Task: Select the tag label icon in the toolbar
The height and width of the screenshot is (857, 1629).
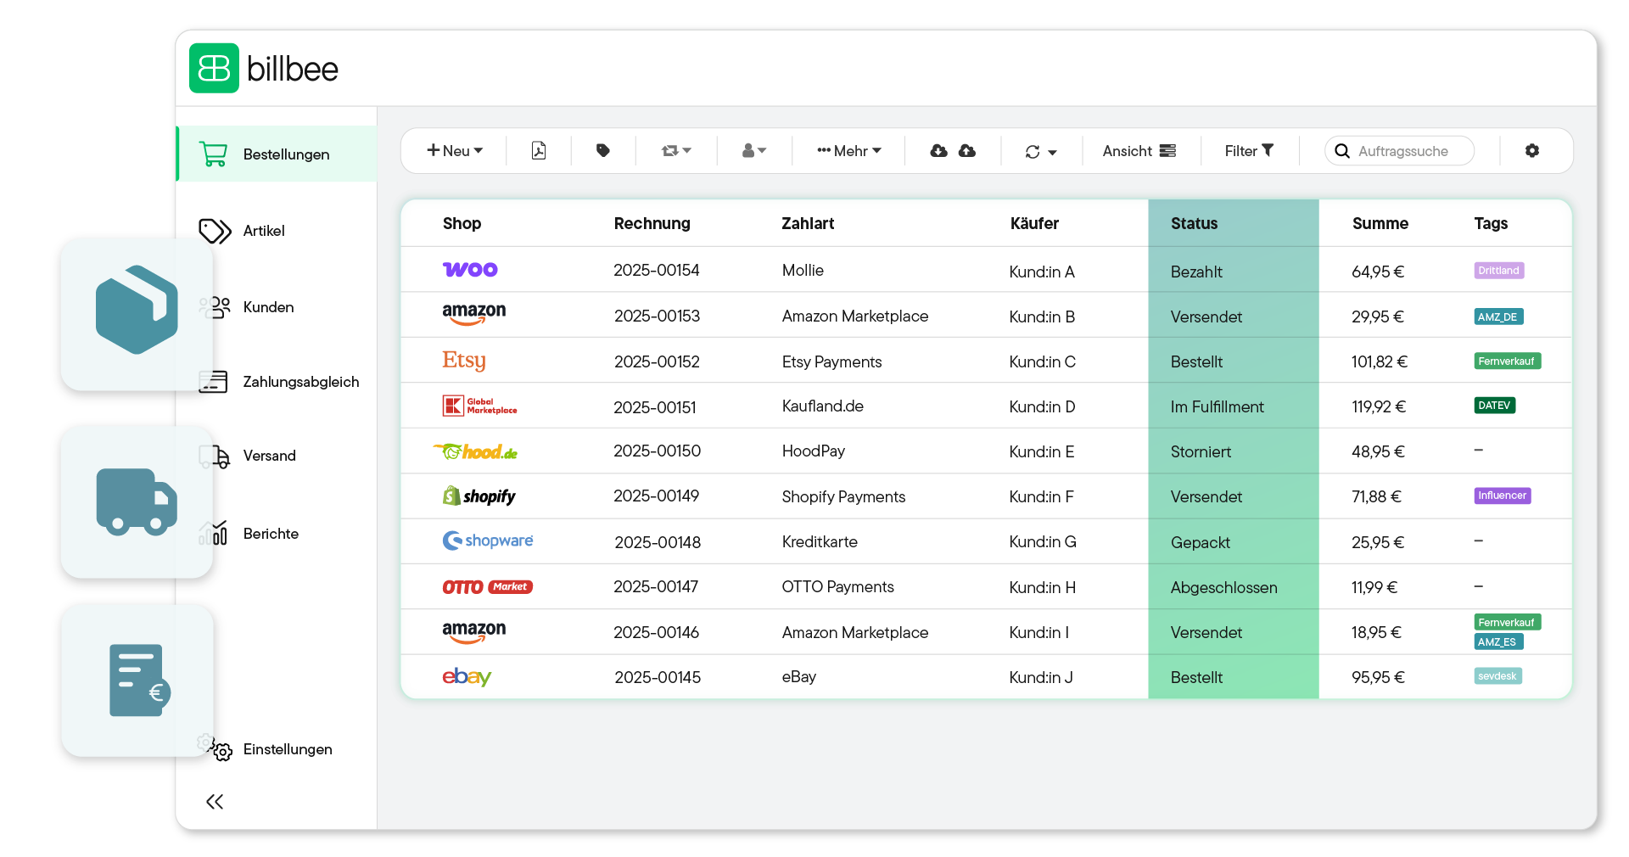Action: [x=602, y=150]
